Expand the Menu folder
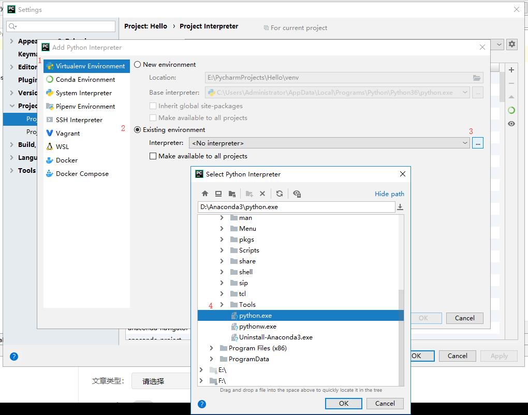528x415 pixels. point(222,229)
